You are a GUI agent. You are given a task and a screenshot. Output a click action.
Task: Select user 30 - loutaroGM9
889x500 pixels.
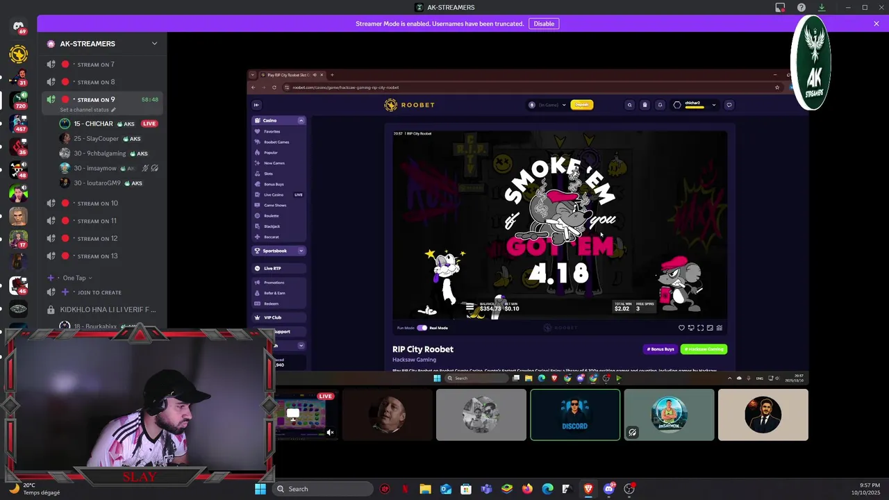coord(109,183)
